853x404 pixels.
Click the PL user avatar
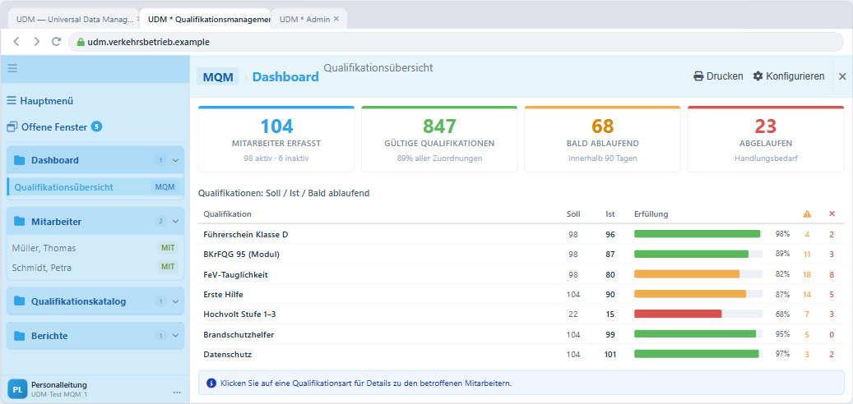17,388
